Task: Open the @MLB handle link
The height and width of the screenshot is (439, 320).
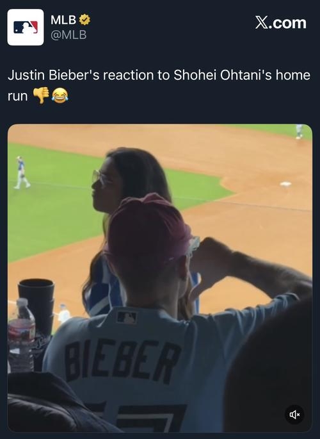Action: click(68, 35)
